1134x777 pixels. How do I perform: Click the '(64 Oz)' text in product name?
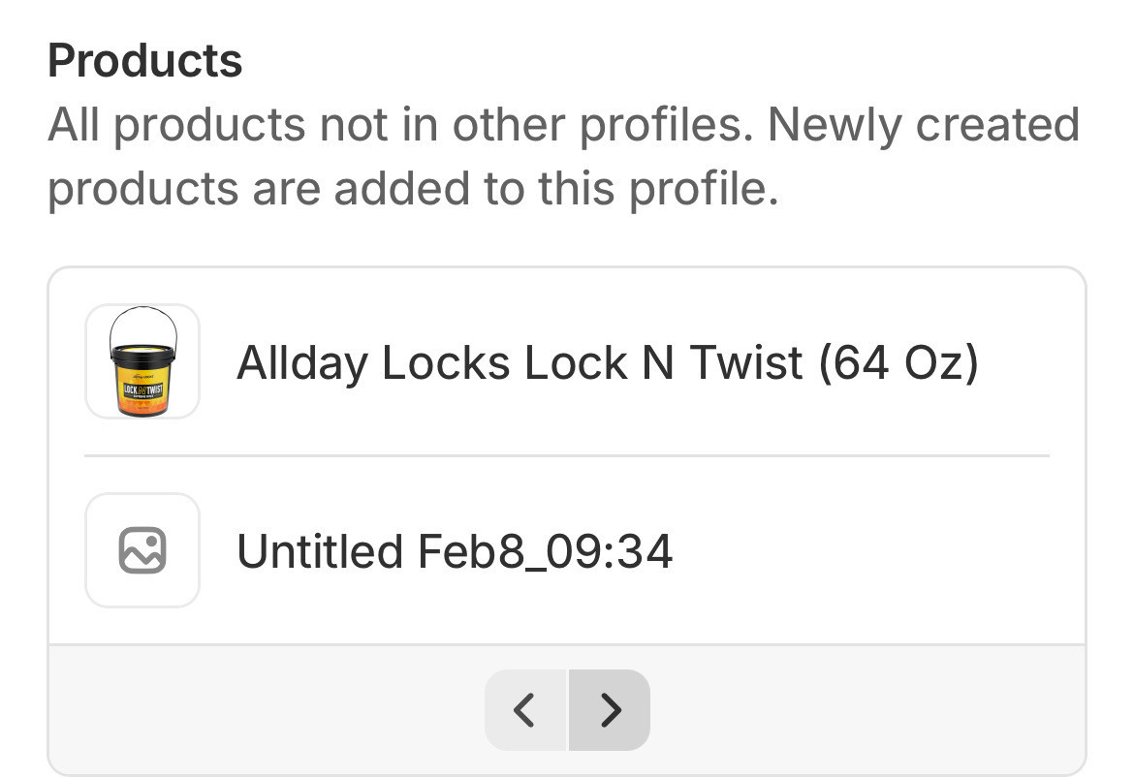(x=898, y=362)
